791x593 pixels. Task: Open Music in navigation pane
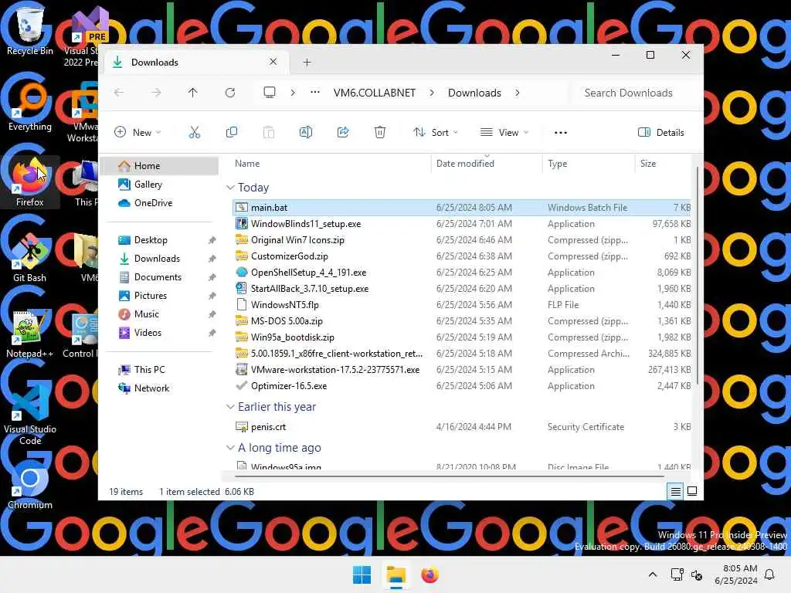click(159, 314)
